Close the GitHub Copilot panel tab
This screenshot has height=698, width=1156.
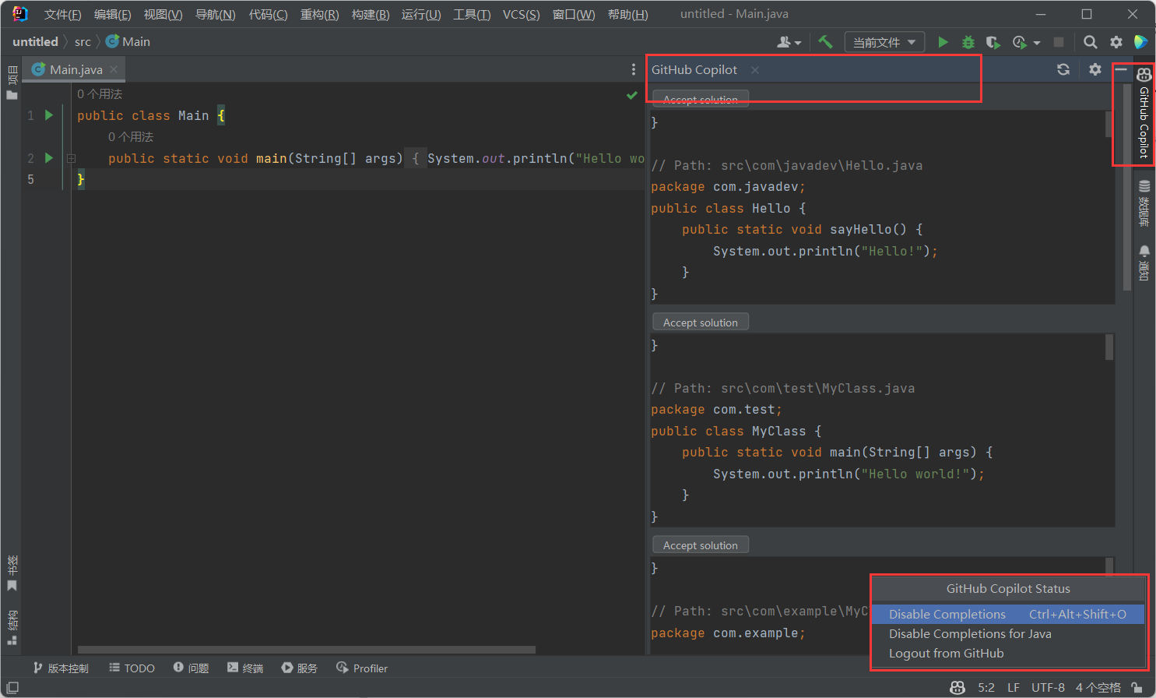755,70
